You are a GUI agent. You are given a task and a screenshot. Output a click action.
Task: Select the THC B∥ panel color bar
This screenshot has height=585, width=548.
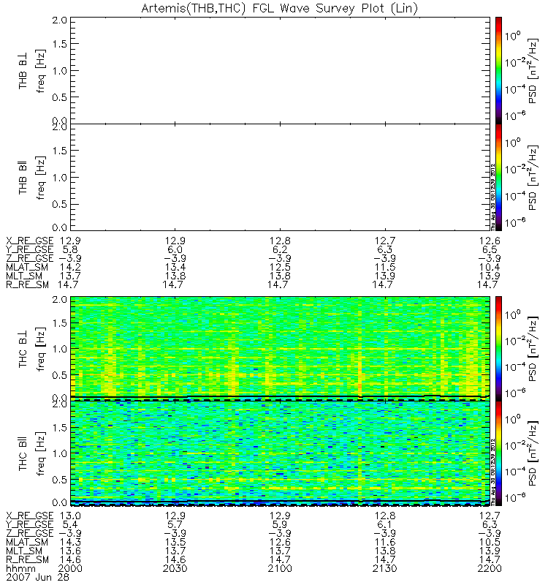pos(498,453)
